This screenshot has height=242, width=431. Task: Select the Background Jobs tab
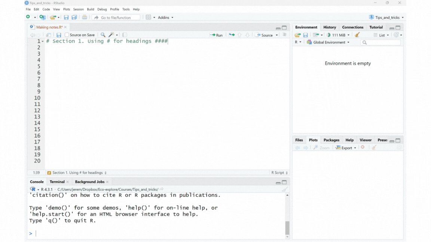[x=90, y=181]
